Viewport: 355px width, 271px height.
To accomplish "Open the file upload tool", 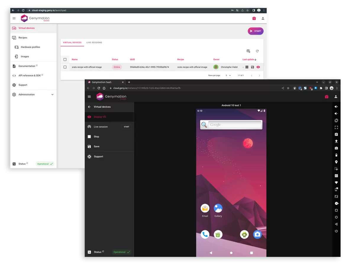I will pos(336,141).
